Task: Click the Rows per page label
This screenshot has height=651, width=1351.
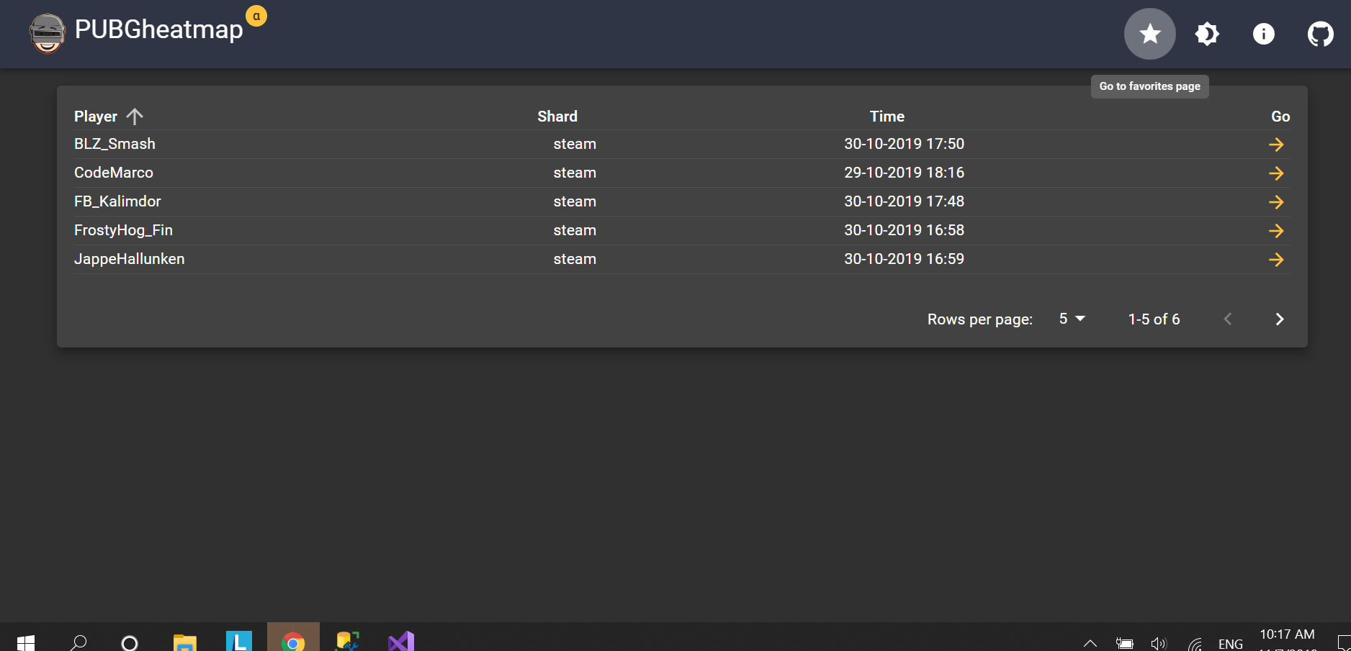Action: [980, 319]
